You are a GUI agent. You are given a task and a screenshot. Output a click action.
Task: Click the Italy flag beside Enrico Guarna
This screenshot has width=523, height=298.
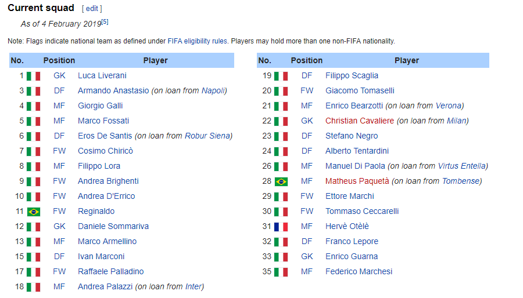[281, 257]
